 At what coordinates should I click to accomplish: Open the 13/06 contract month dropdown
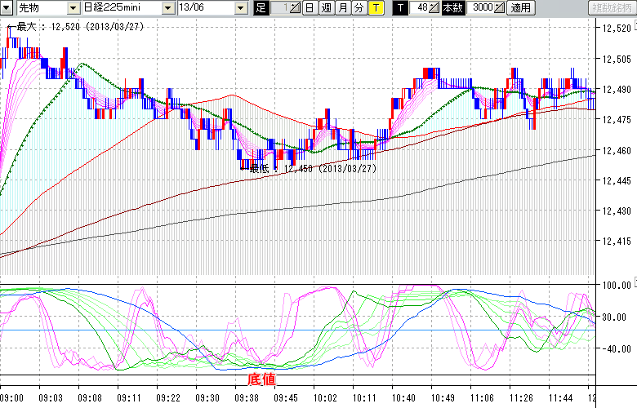pos(240,8)
